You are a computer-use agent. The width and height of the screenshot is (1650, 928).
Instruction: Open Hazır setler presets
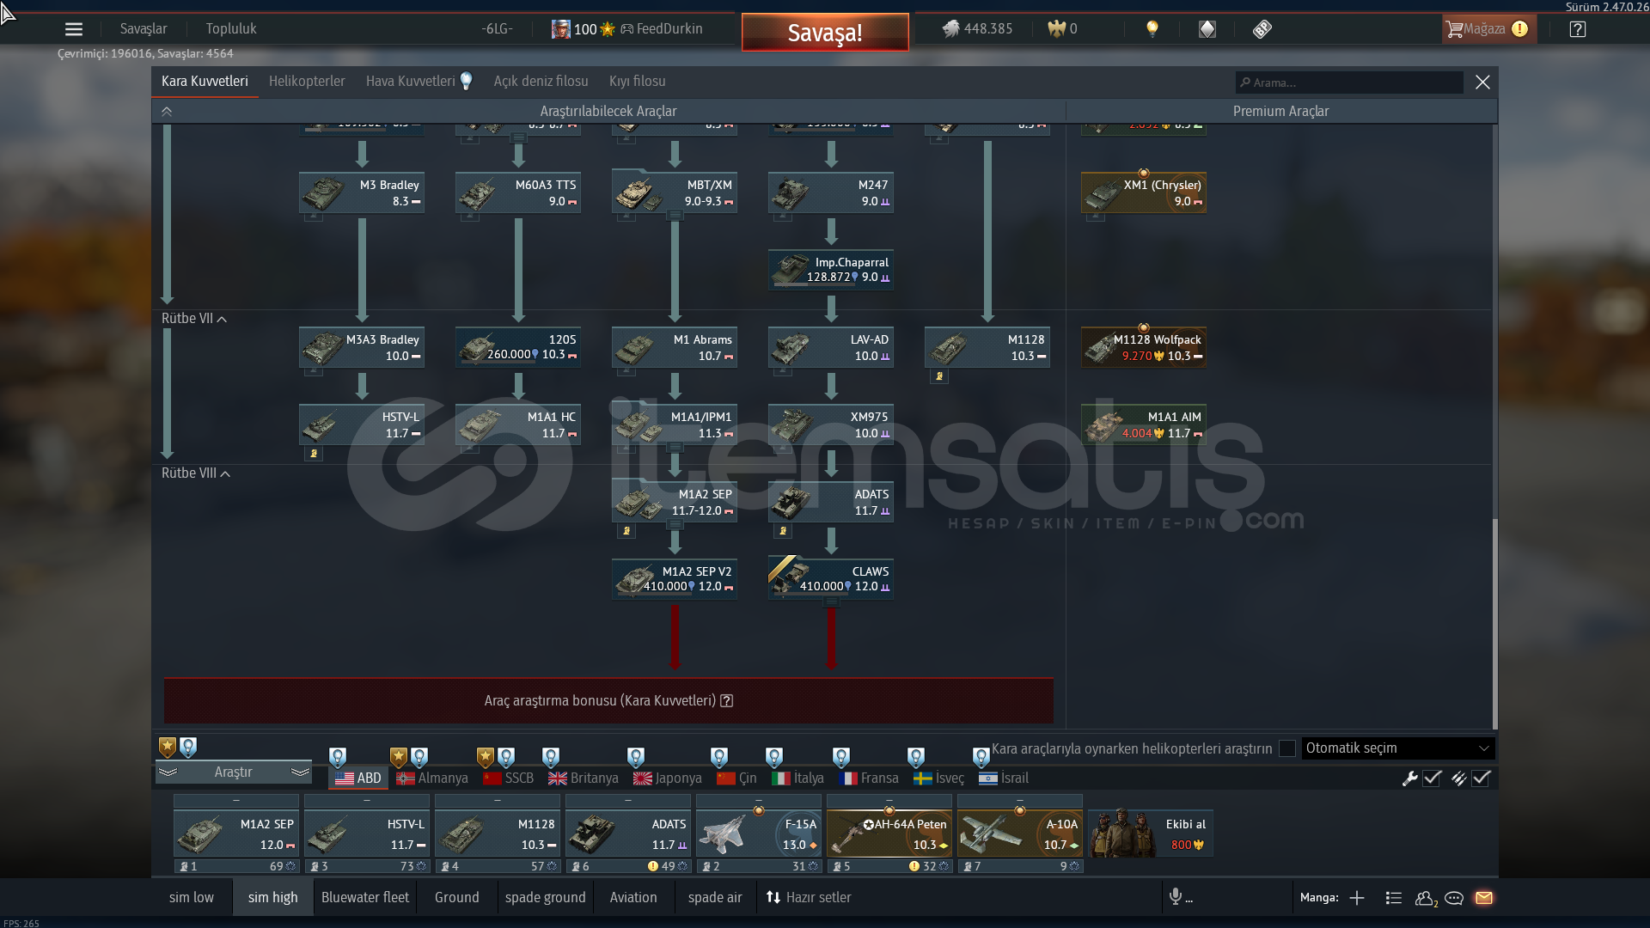tap(809, 898)
